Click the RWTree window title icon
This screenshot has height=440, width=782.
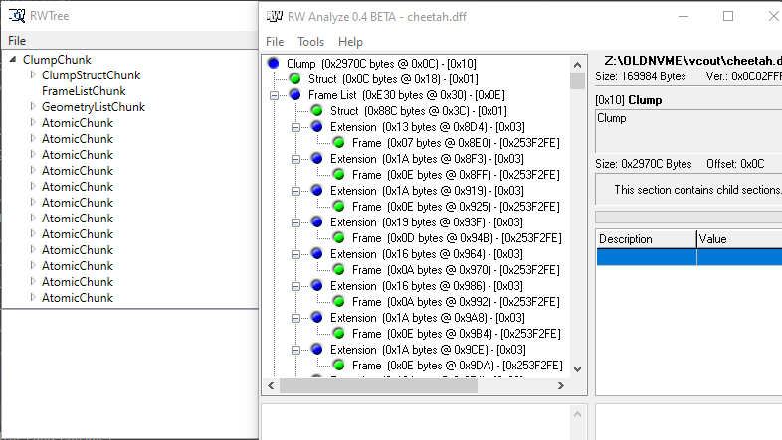coord(16,16)
